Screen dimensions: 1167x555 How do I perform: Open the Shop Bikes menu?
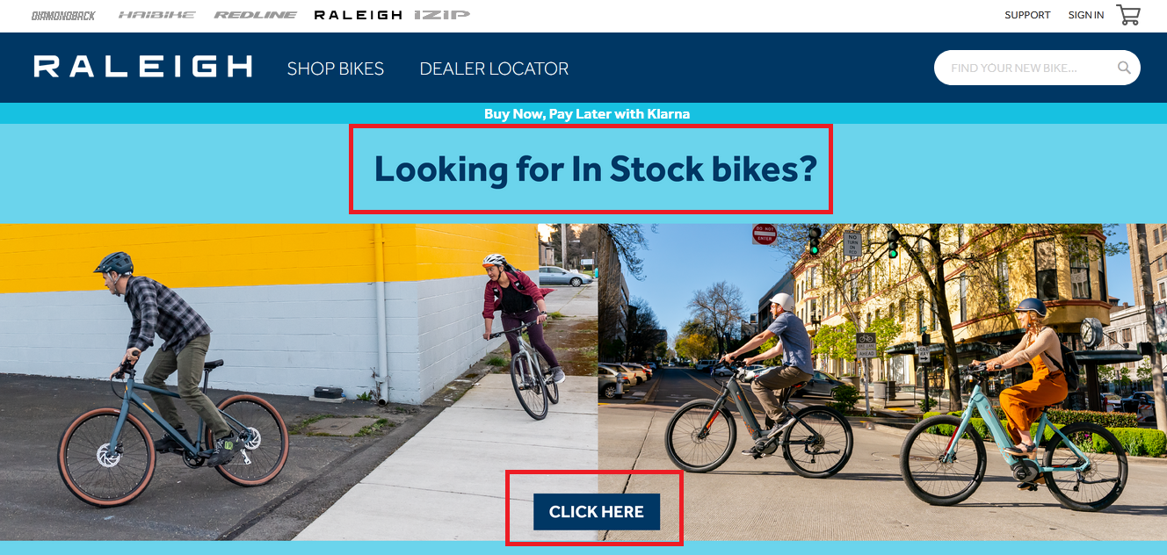pyautogui.click(x=336, y=68)
